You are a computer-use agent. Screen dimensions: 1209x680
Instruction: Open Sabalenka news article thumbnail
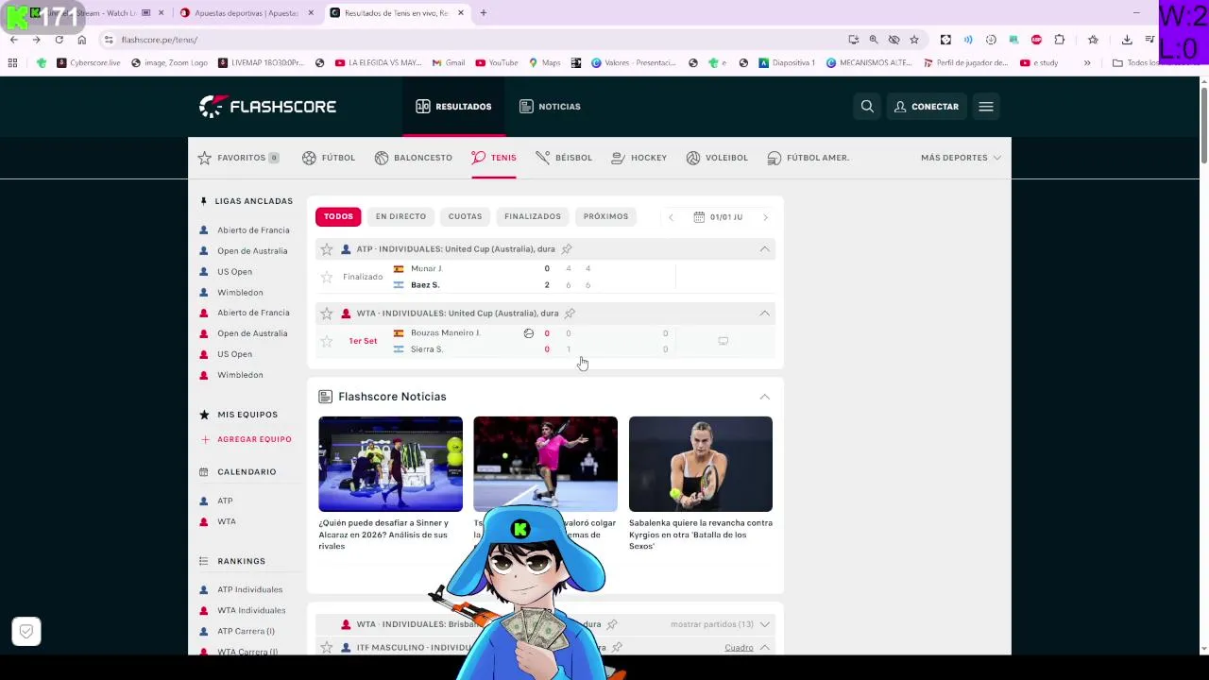[x=701, y=464]
